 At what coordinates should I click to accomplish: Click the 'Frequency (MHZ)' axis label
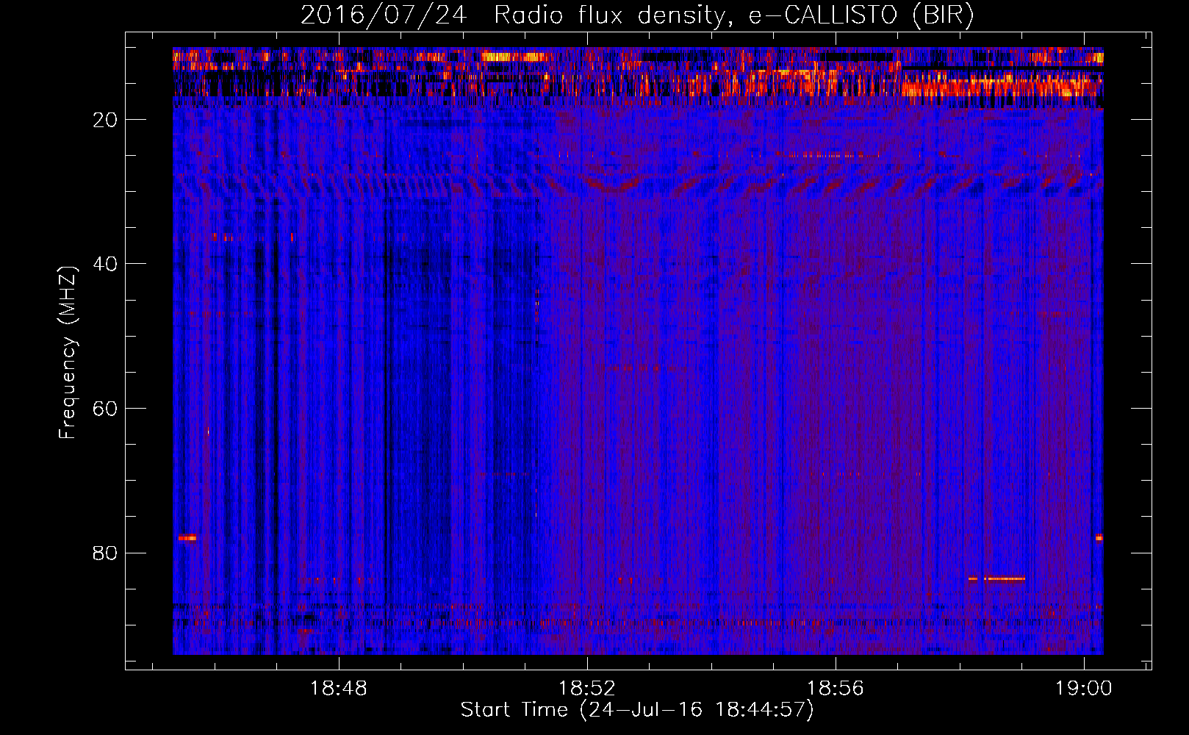click(67, 353)
